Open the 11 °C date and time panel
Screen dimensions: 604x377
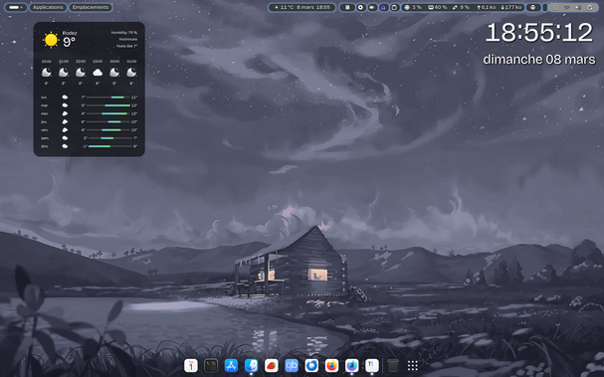click(302, 7)
